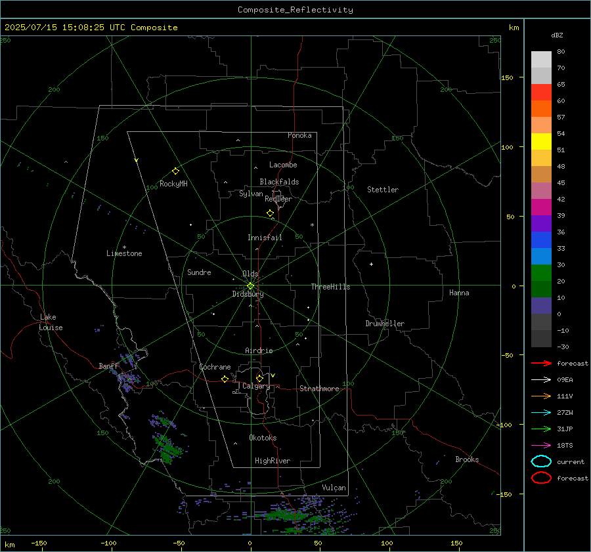Screen dimensions: 591x552
Task: Select the Hanna label
Action: [459, 293]
